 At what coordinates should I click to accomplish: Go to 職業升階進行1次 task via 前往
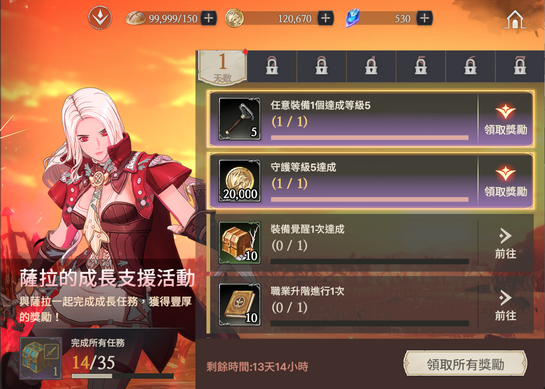pos(506,305)
